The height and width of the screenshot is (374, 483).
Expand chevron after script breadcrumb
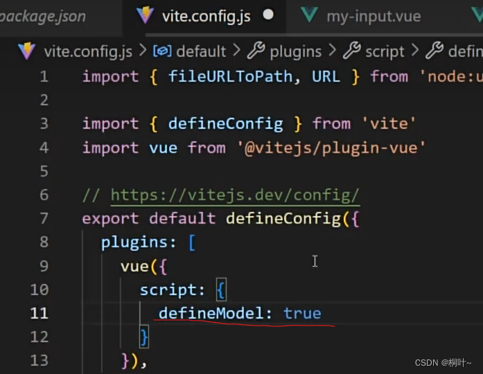tap(415, 50)
